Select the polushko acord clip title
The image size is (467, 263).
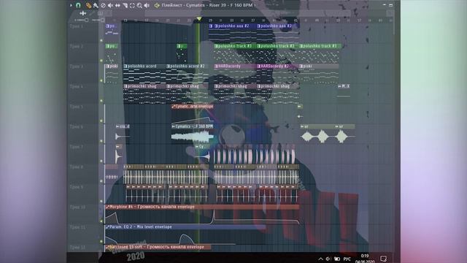142,66
